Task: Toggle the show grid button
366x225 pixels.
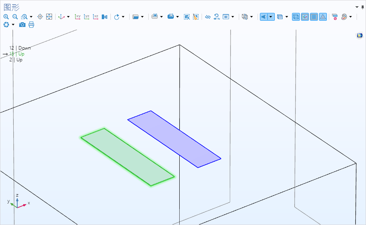Action: point(314,17)
